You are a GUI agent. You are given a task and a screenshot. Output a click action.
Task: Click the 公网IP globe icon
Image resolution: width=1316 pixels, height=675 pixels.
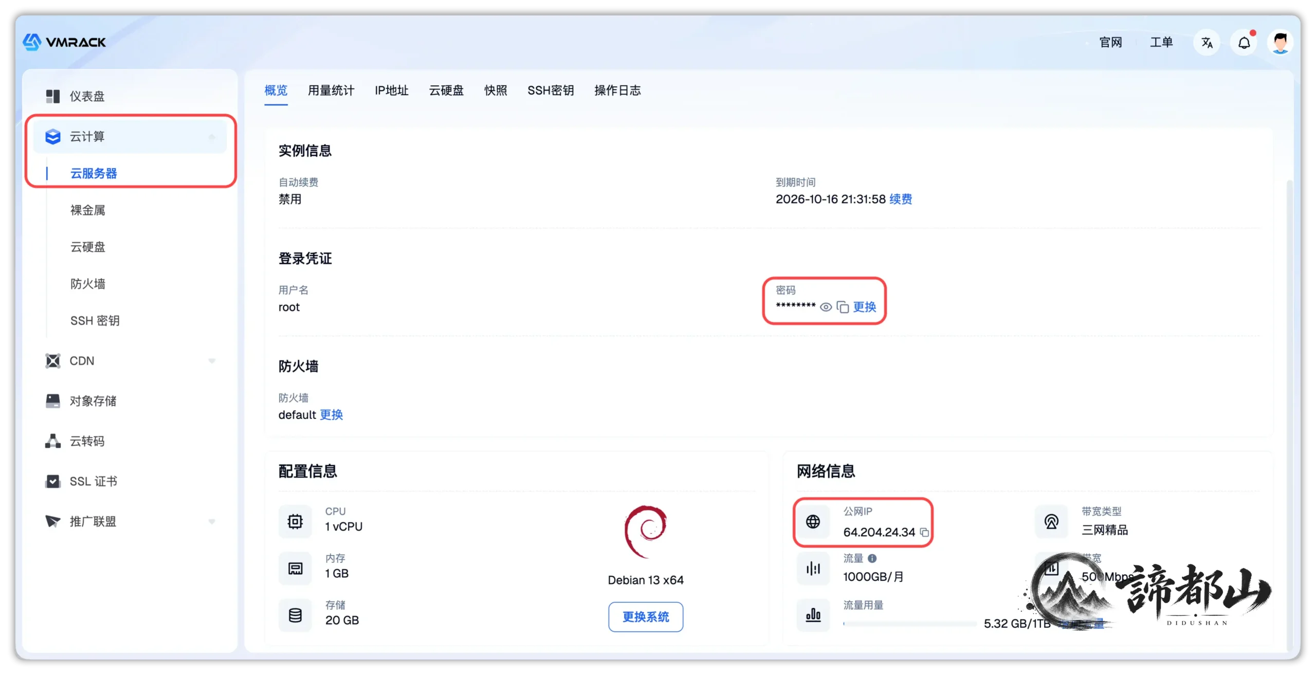813,522
